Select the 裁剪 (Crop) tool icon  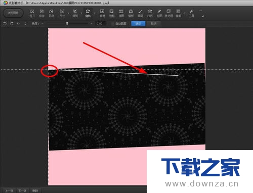75,13
